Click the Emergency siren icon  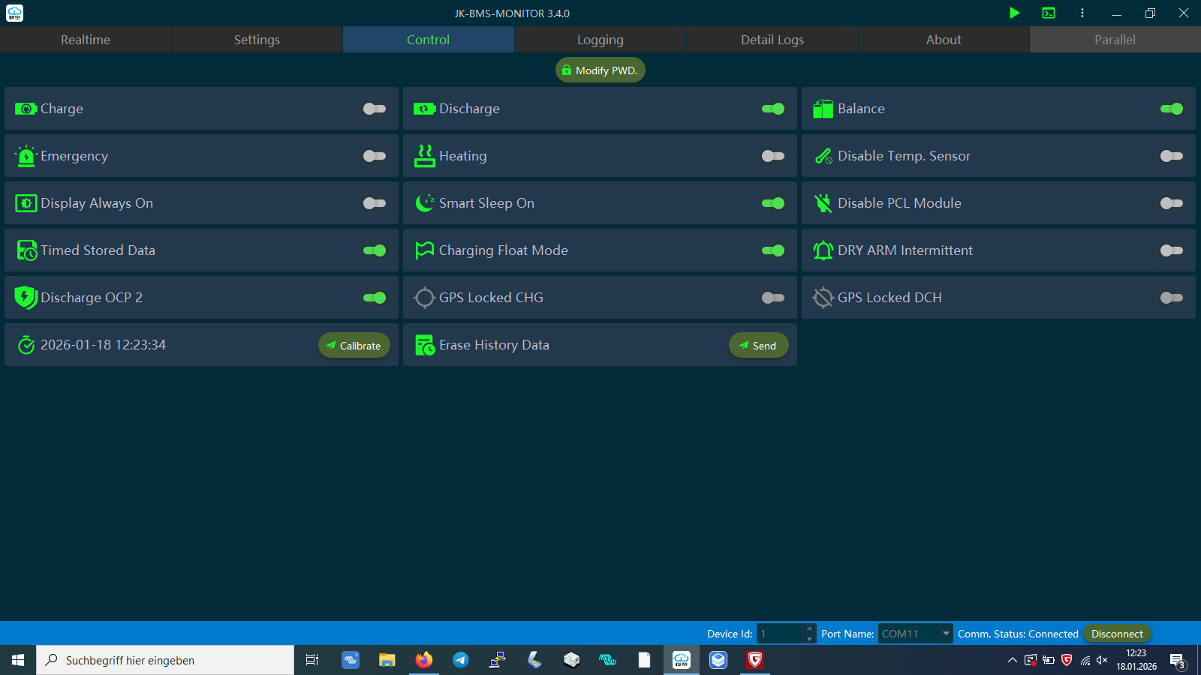point(26,156)
